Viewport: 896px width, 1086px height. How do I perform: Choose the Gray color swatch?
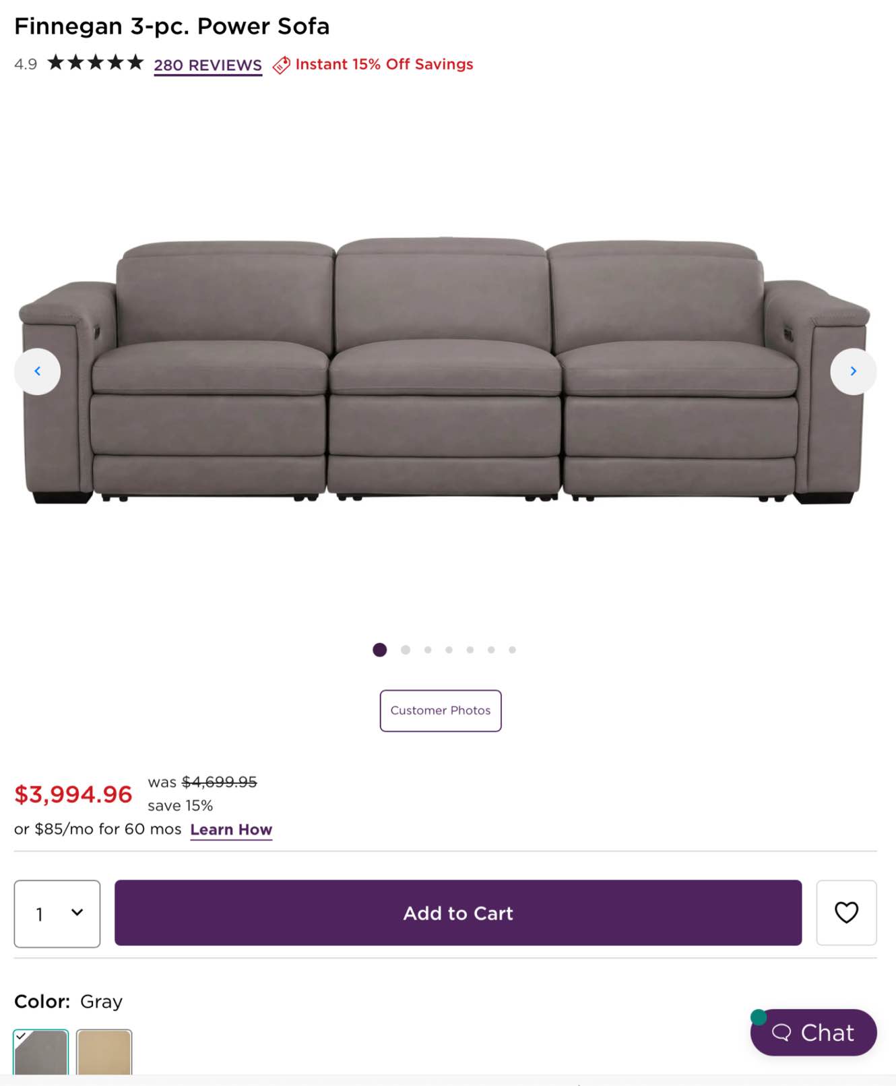point(41,1052)
